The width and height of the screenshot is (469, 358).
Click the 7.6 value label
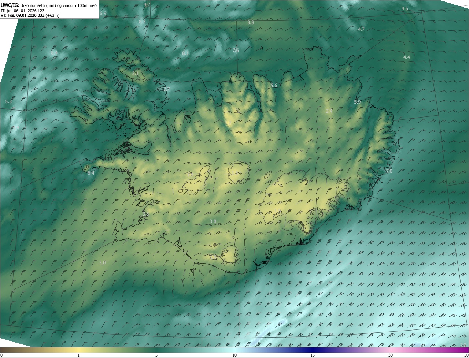click(x=236, y=50)
